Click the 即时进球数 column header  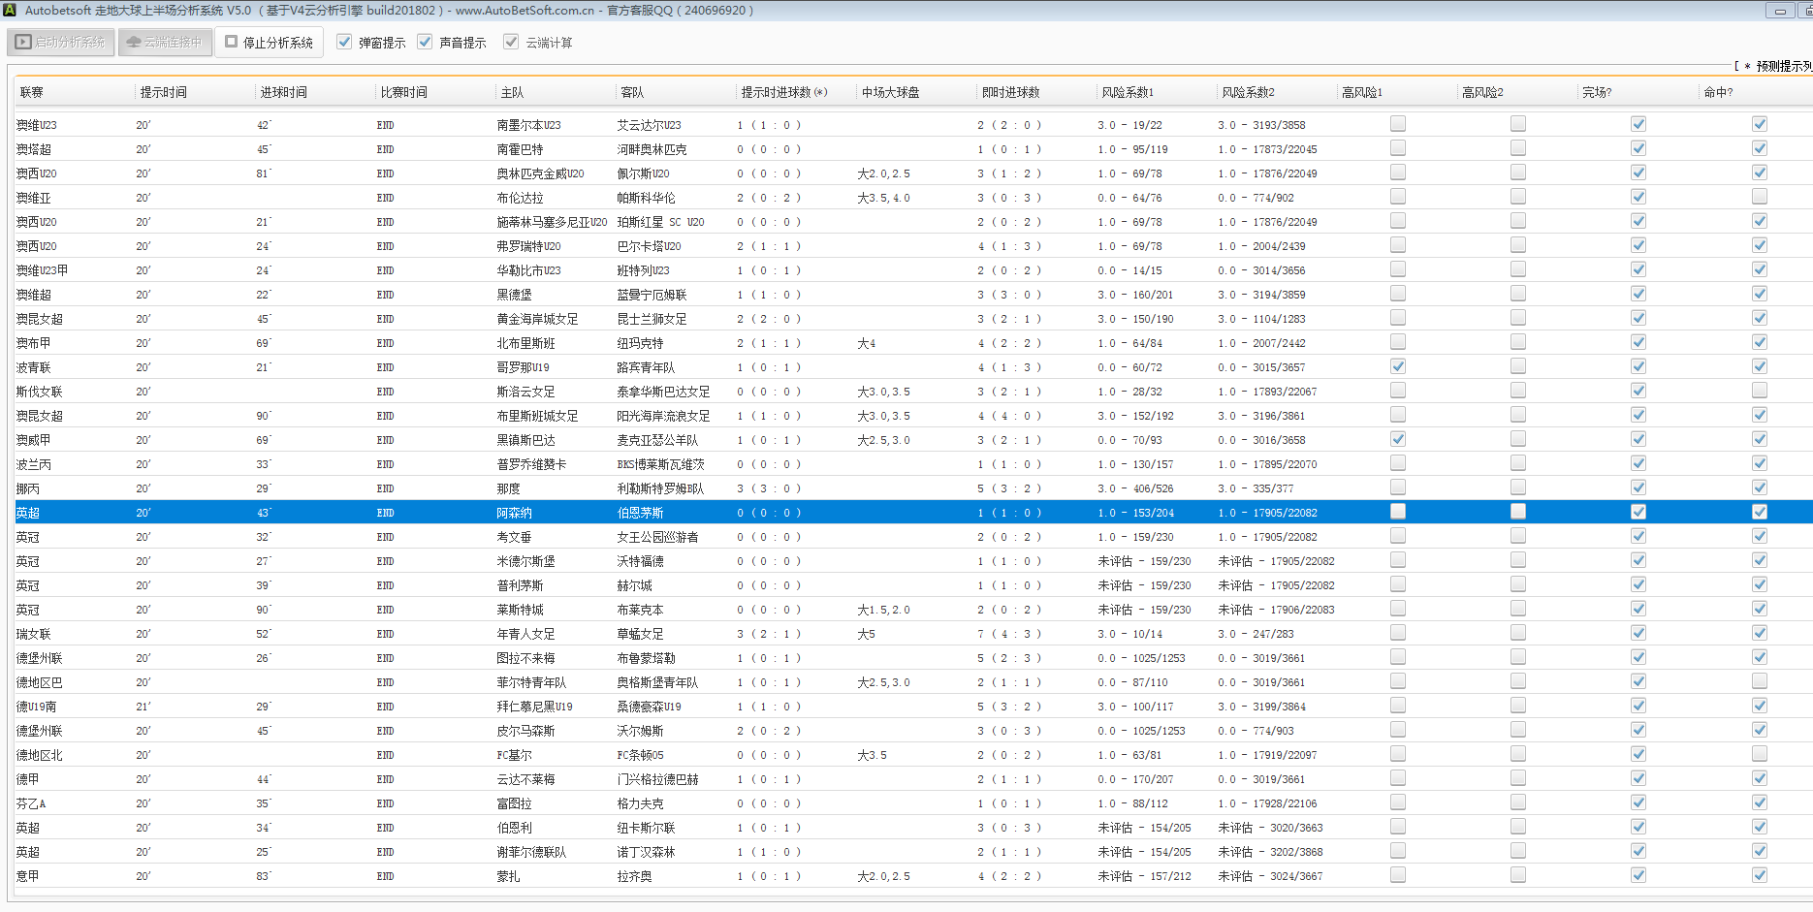[x=1010, y=93]
